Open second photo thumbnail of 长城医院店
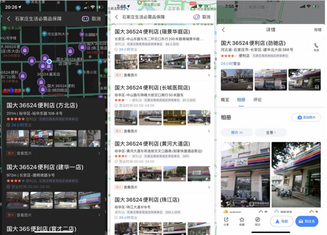The height and width of the screenshot is (235, 327). [150, 118]
